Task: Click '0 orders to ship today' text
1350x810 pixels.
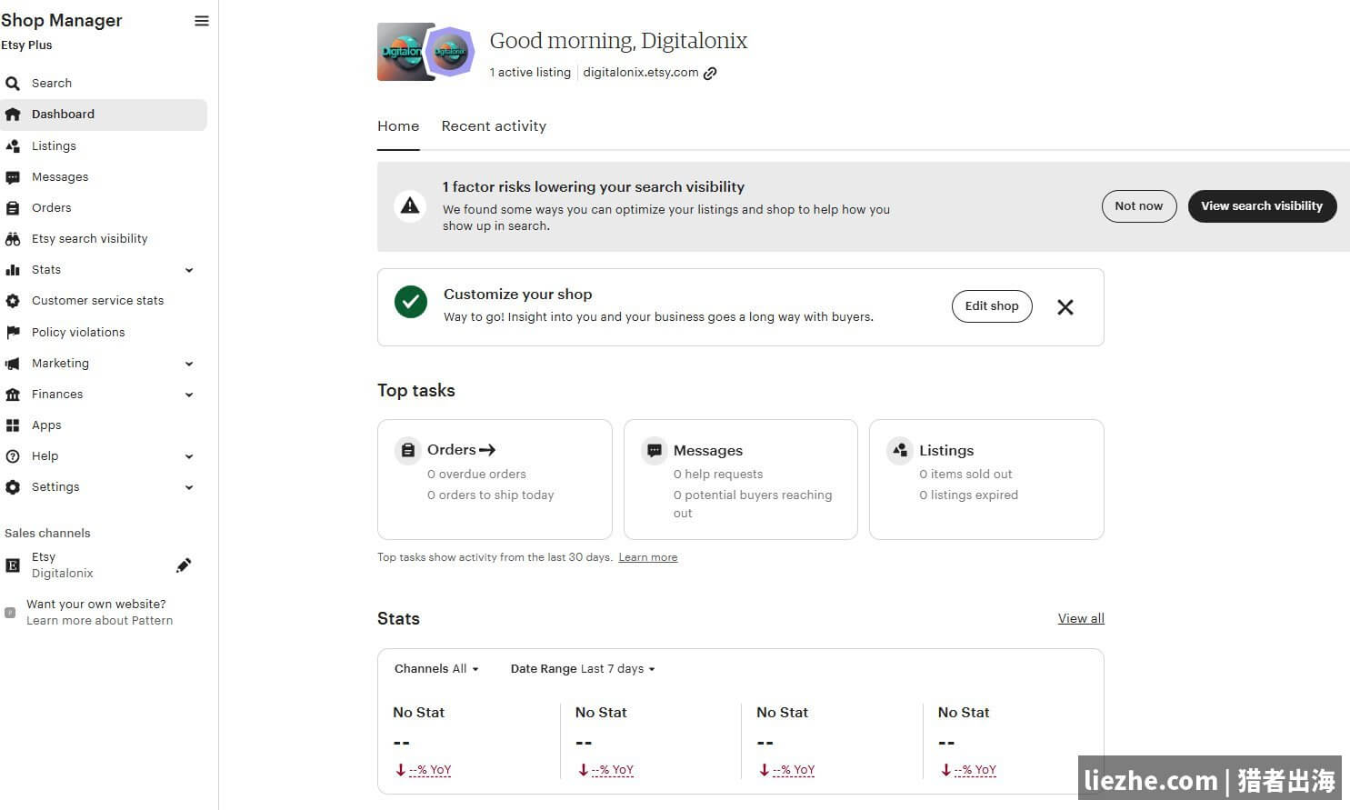Action: pos(490,495)
